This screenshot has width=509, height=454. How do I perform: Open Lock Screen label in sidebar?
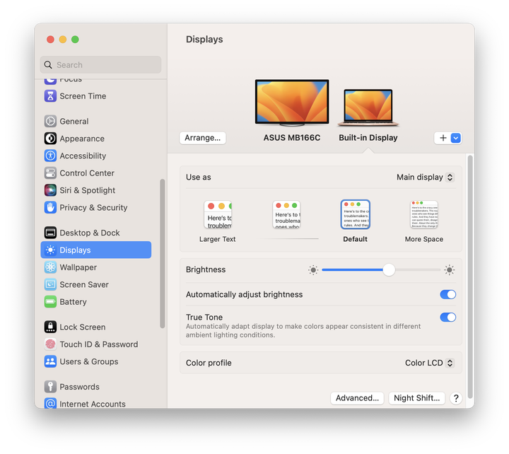click(83, 327)
